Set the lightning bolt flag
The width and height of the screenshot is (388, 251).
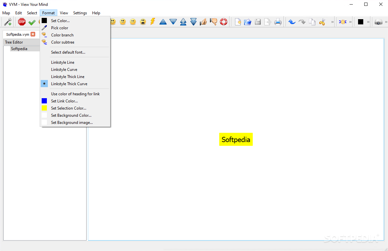153,22
